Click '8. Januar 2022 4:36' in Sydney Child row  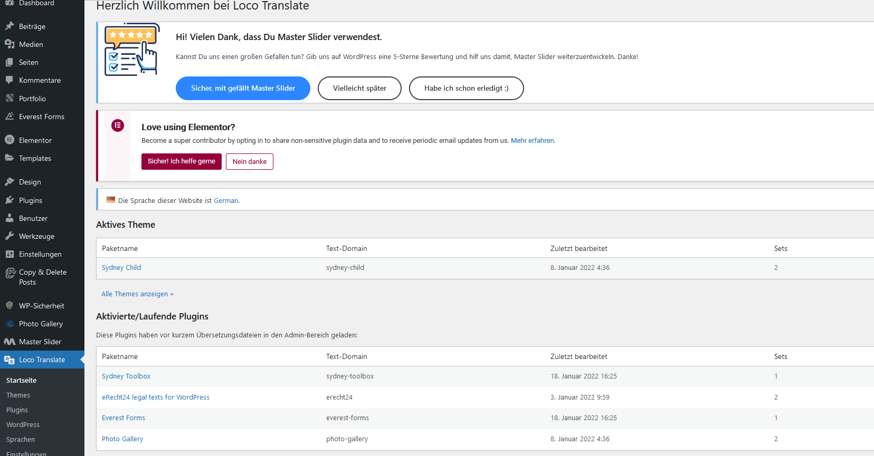click(x=580, y=268)
